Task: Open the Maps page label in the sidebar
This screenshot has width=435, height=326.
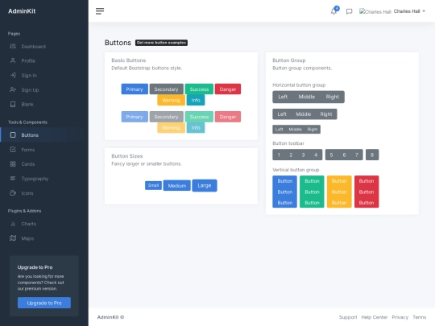Action: click(27, 238)
